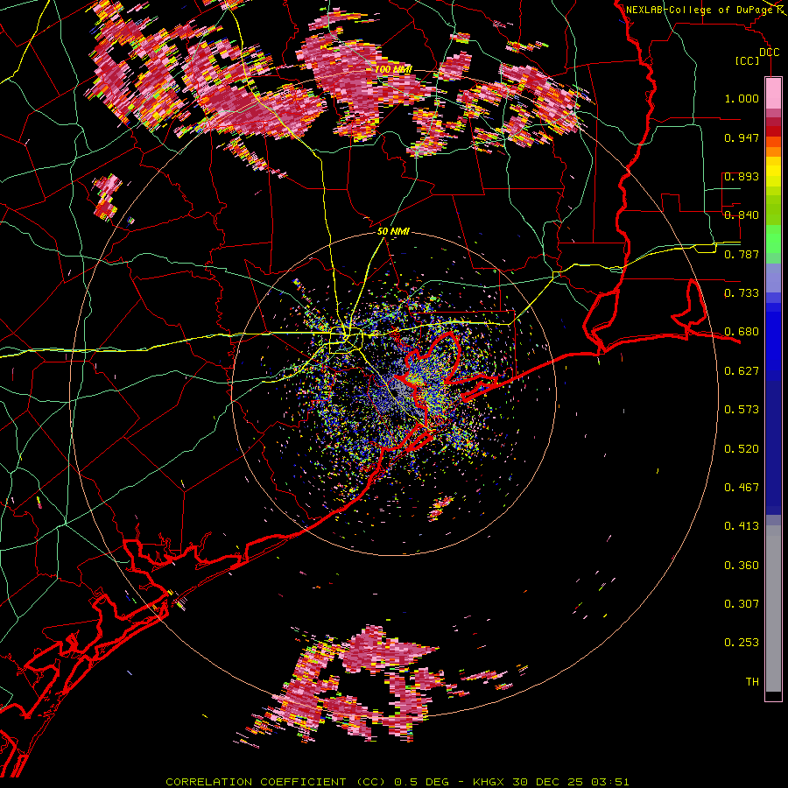Click the 0.840 legend value
The width and height of the screenshot is (788, 788).
tap(742, 215)
